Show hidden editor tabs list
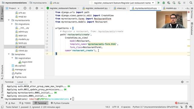The height and width of the screenshot is (109, 194). 187,8
